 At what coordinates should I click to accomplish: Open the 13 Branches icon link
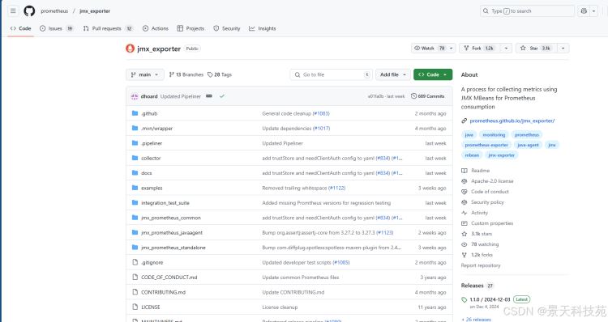click(171, 74)
